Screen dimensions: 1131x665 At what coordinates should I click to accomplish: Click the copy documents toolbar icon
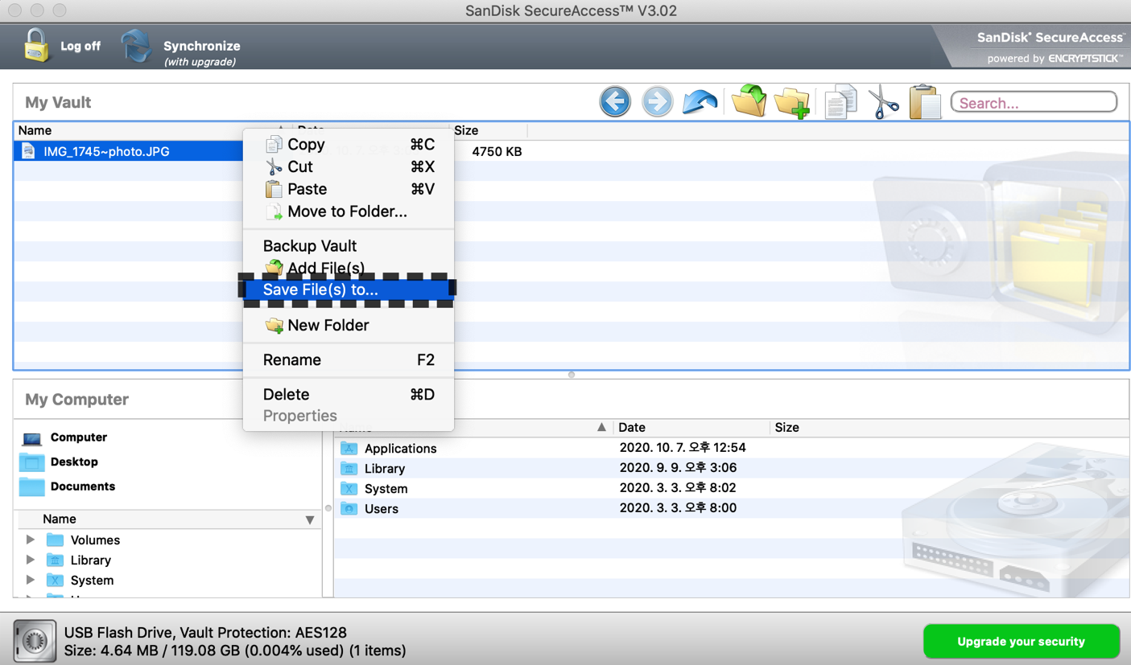[840, 103]
